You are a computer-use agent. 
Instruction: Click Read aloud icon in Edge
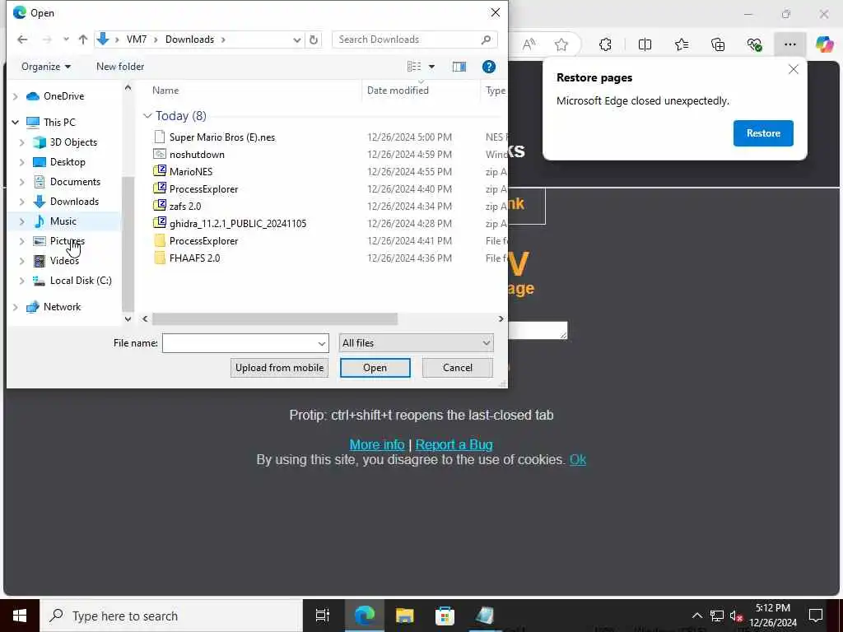529,44
